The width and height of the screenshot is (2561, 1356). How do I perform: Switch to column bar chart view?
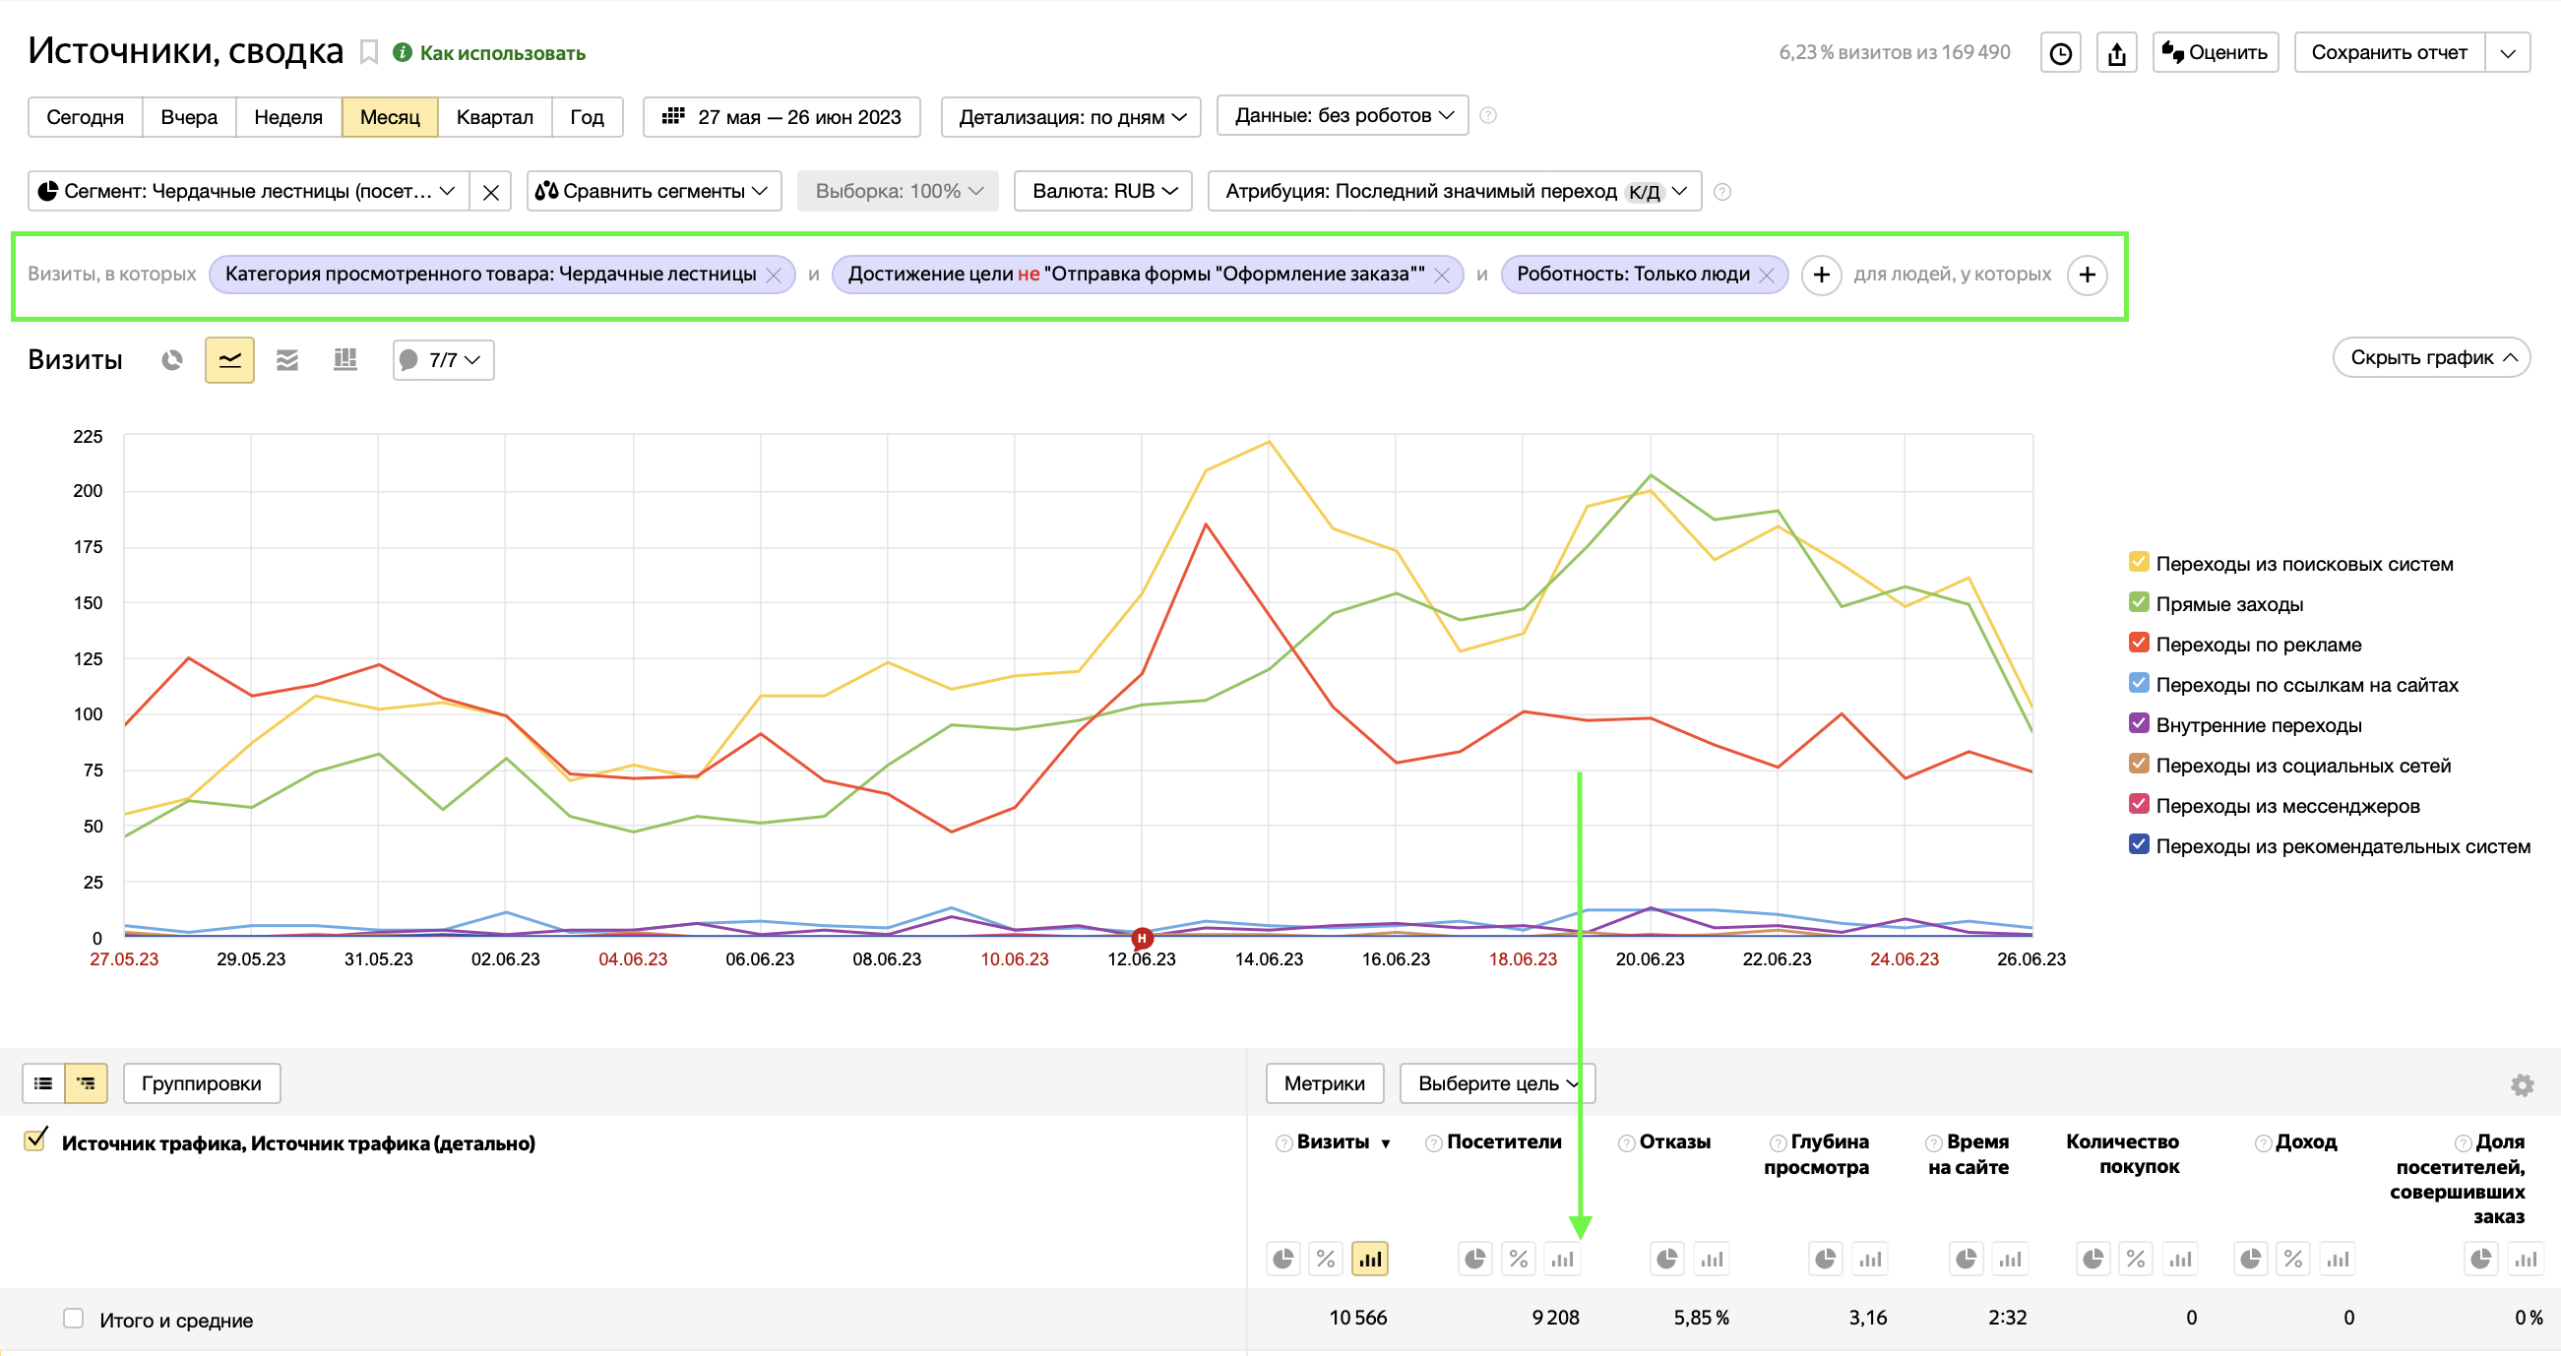point(345,360)
